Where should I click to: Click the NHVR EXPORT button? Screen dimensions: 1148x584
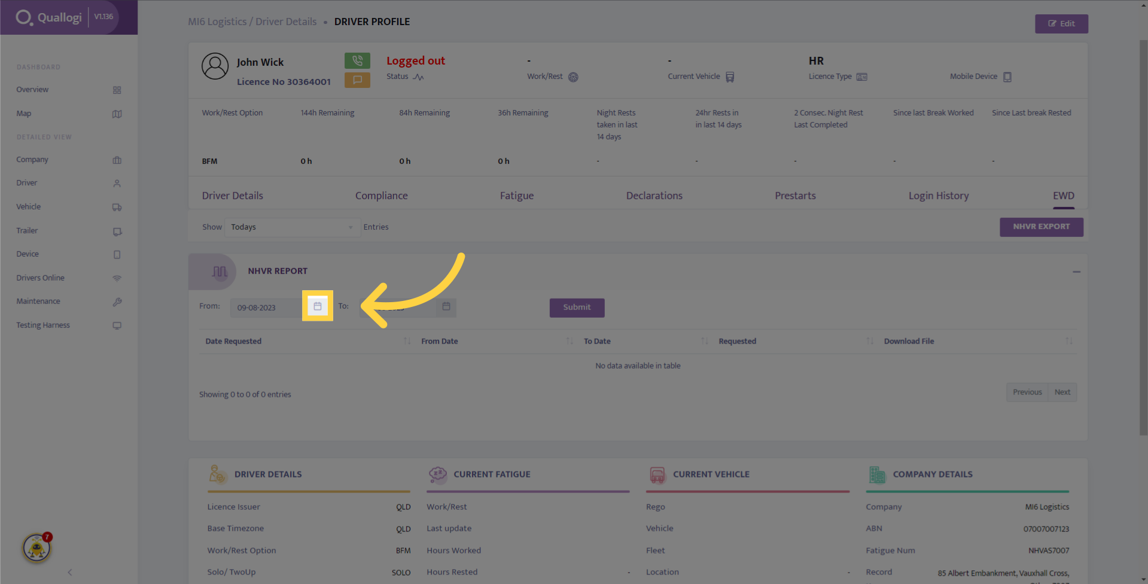point(1042,227)
